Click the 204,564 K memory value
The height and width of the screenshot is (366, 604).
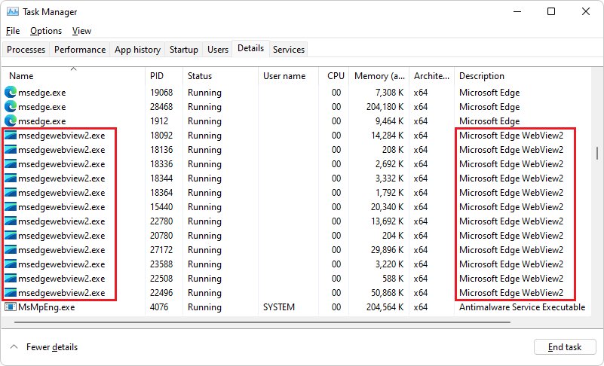click(x=385, y=307)
